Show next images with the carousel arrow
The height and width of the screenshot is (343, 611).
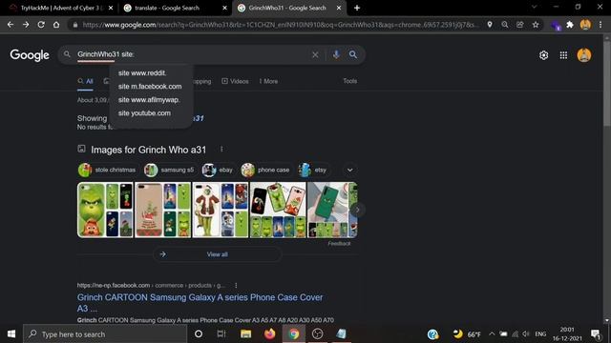click(357, 210)
